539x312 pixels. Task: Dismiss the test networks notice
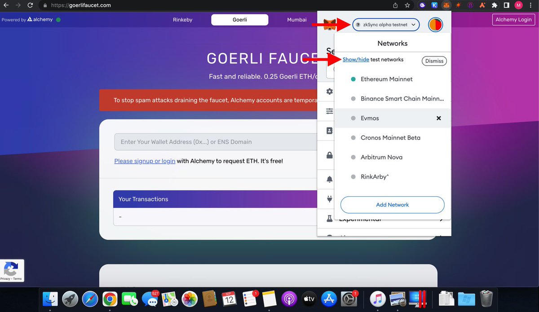(x=434, y=61)
